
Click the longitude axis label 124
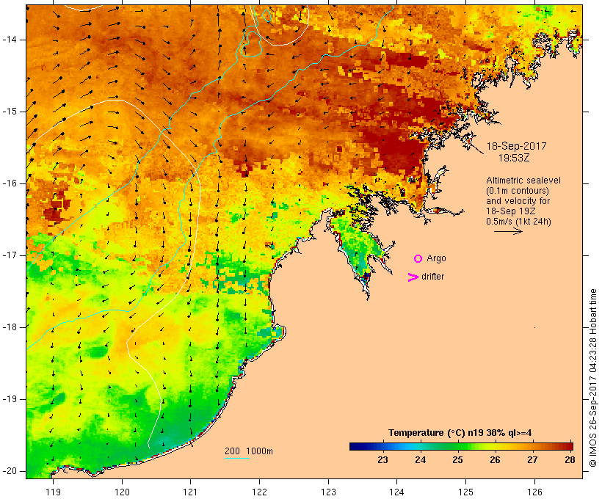tap(396, 492)
